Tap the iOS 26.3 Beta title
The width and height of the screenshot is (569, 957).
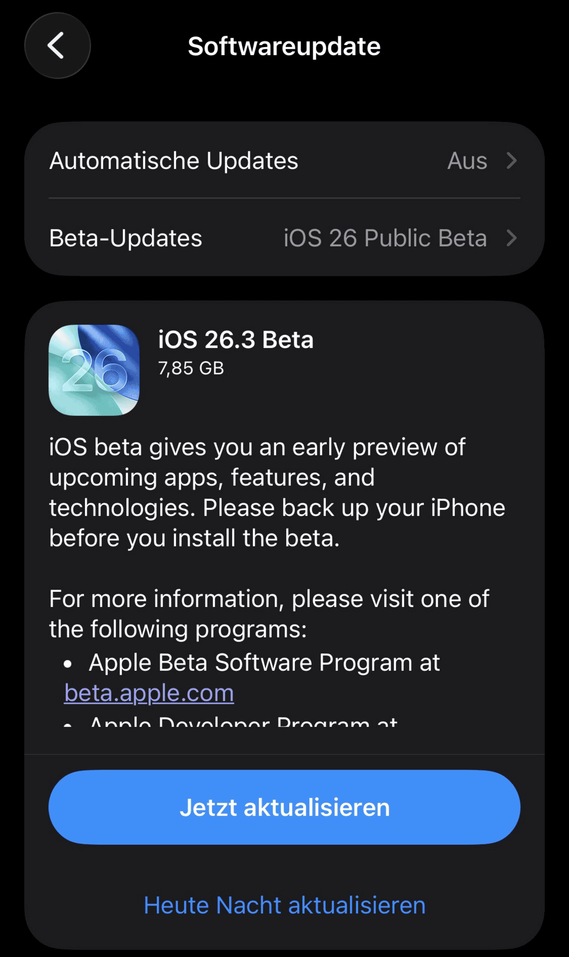(x=236, y=340)
